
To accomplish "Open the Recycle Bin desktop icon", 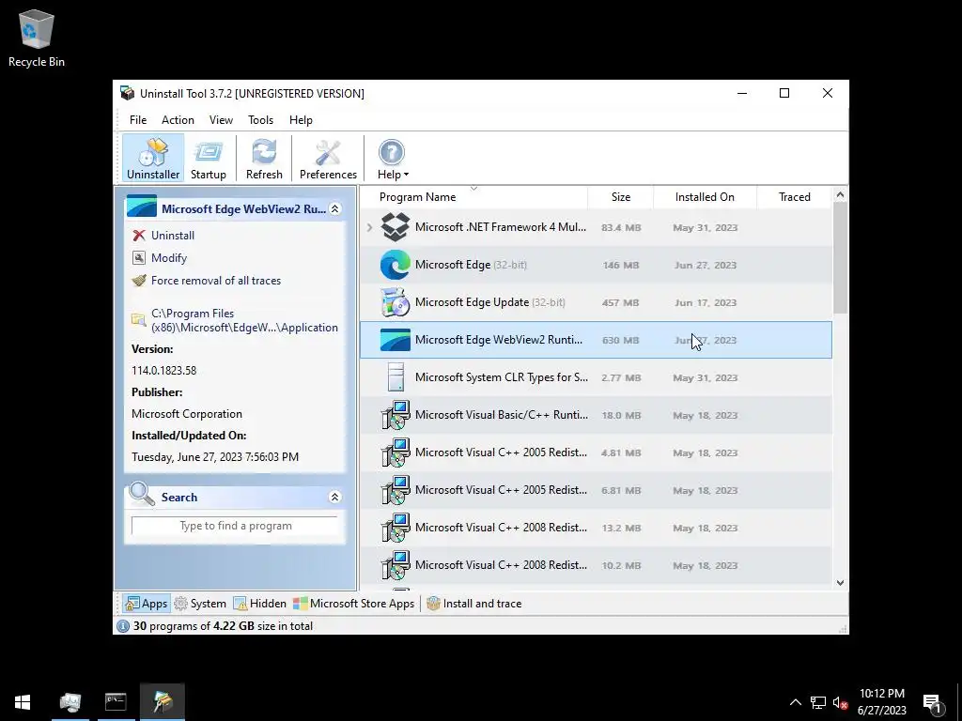I will (37, 38).
